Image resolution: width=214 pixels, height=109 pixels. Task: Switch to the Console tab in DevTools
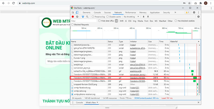coord(97,13)
